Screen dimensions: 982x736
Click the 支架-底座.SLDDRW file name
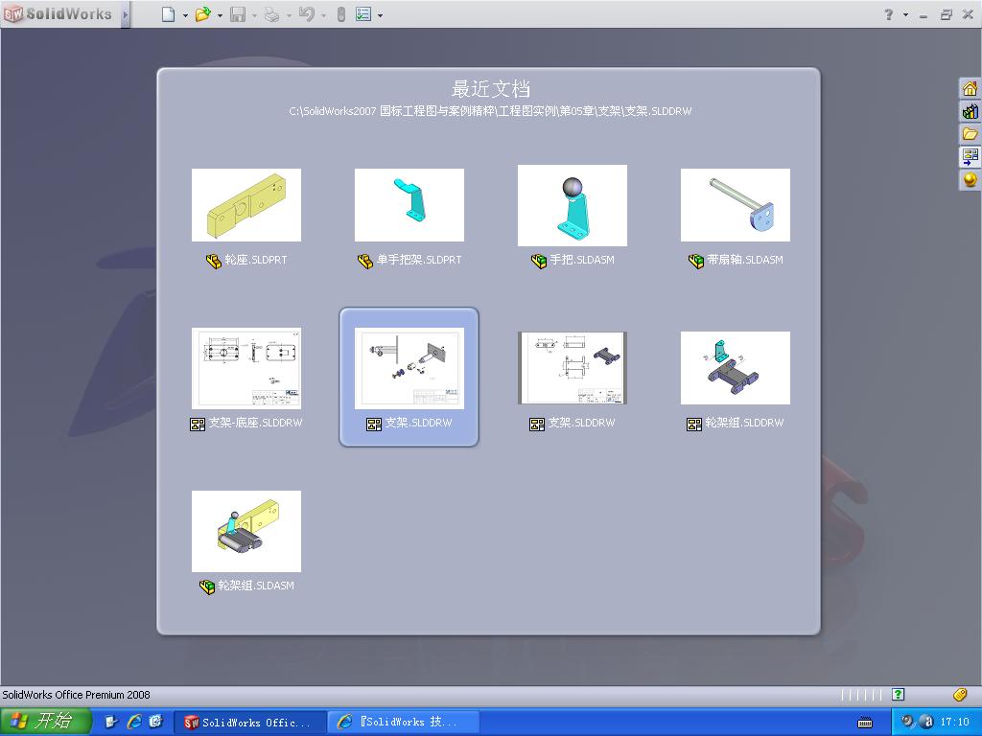[255, 423]
